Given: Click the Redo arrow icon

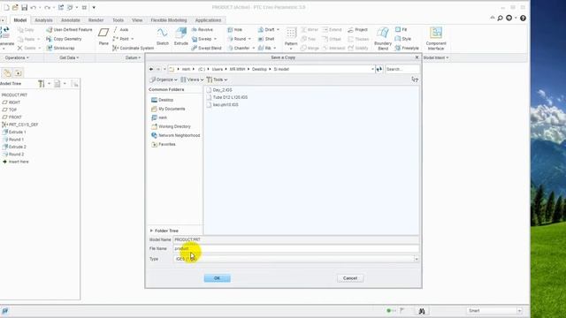Looking at the screenshot, I should [x=47, y=7].
